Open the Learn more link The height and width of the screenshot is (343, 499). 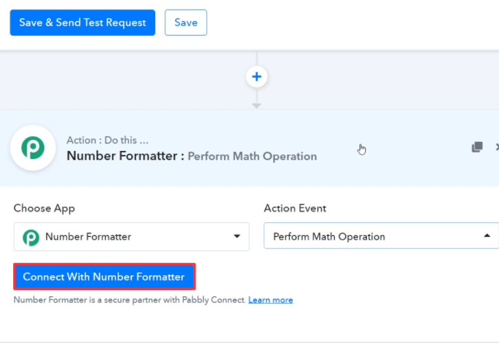(270, 300)
